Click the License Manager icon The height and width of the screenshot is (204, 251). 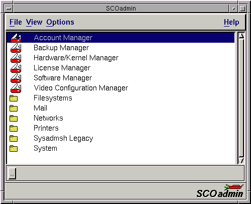pyautogui.click(x=16, y=68)
